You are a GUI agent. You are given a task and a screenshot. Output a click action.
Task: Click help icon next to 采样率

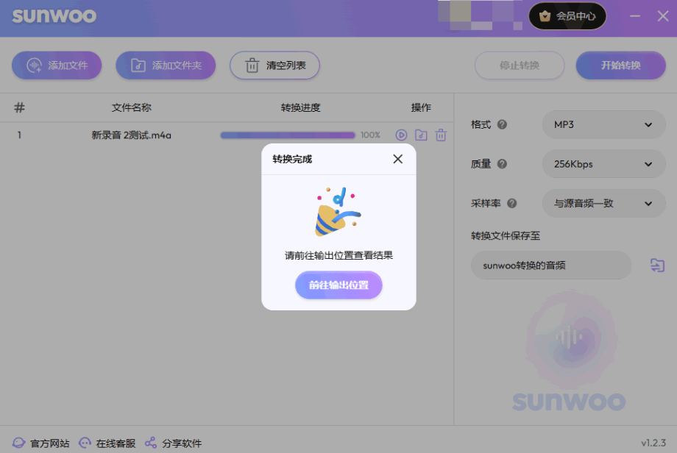pyautogui.click(x=511, y=204)
